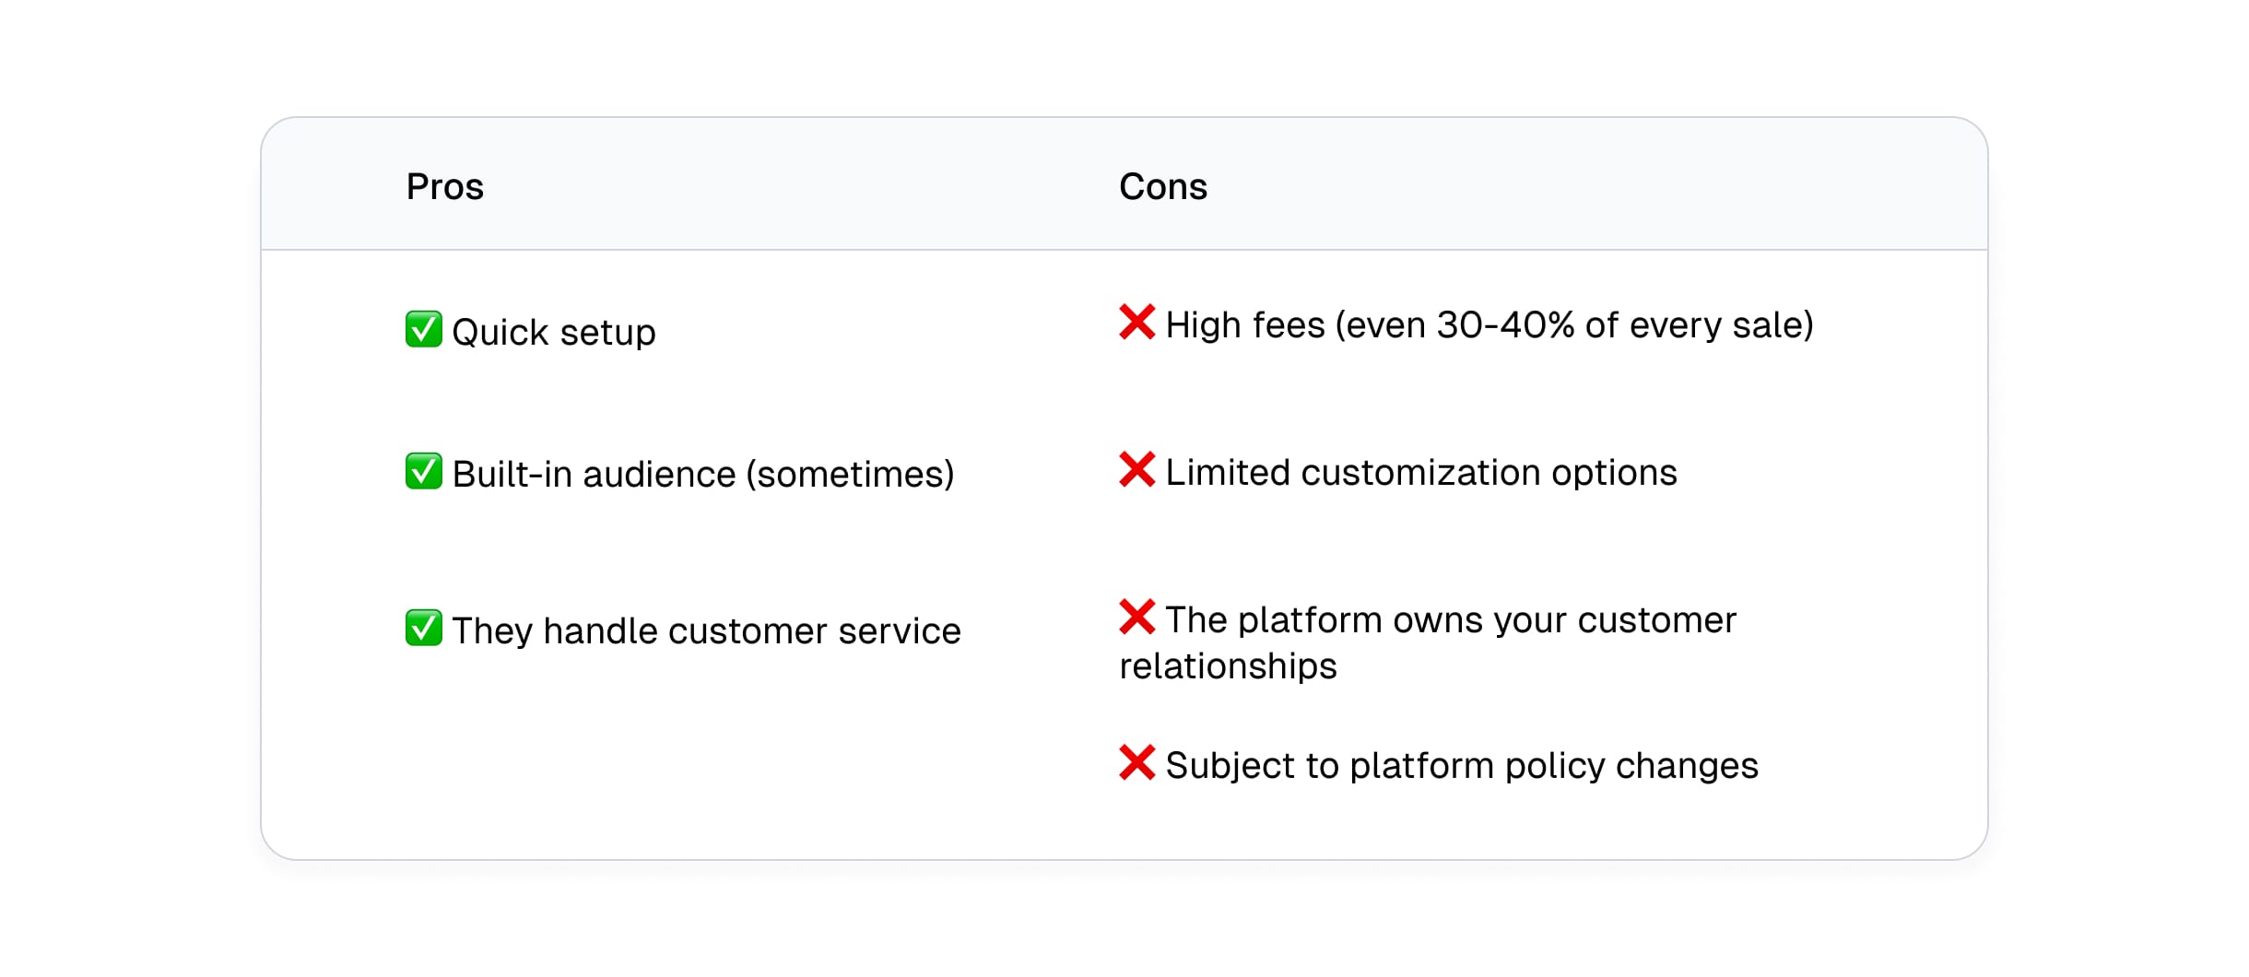Click the High fees 30-40% text
This screenshot has width=2249, height=977.
coord(1490,325)
